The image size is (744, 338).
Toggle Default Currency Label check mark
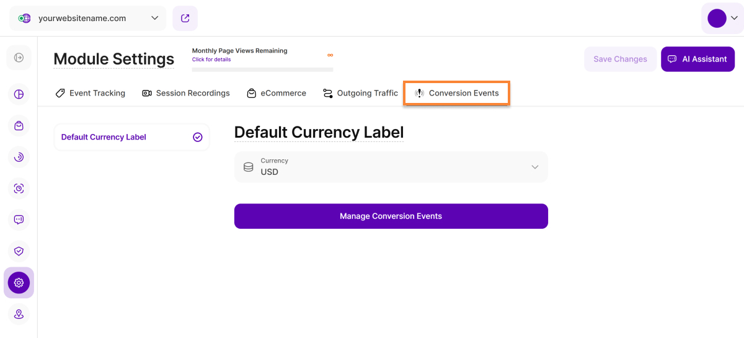pos(198,137)
